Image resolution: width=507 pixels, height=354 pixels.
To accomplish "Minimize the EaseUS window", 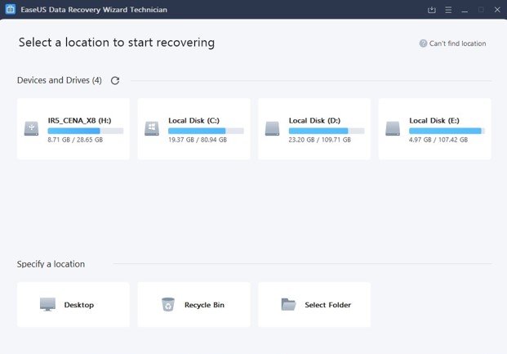I will [x=465, y=10].
